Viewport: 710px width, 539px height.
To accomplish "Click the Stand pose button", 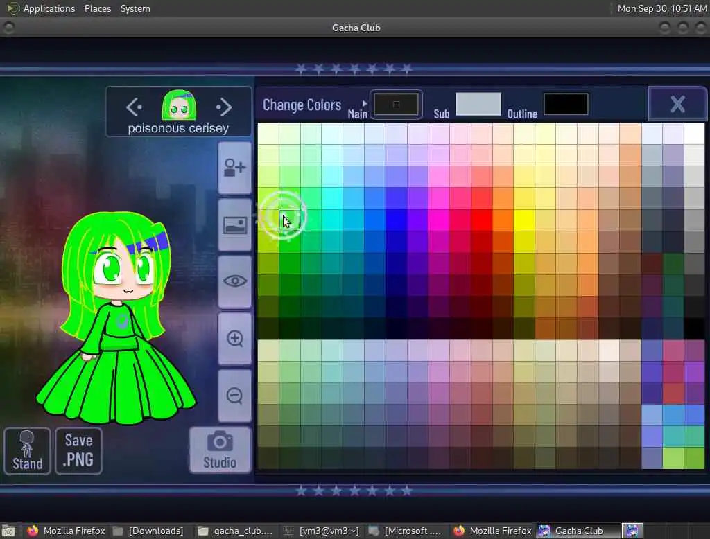I will pyautogui.click(x=27, y=451).
